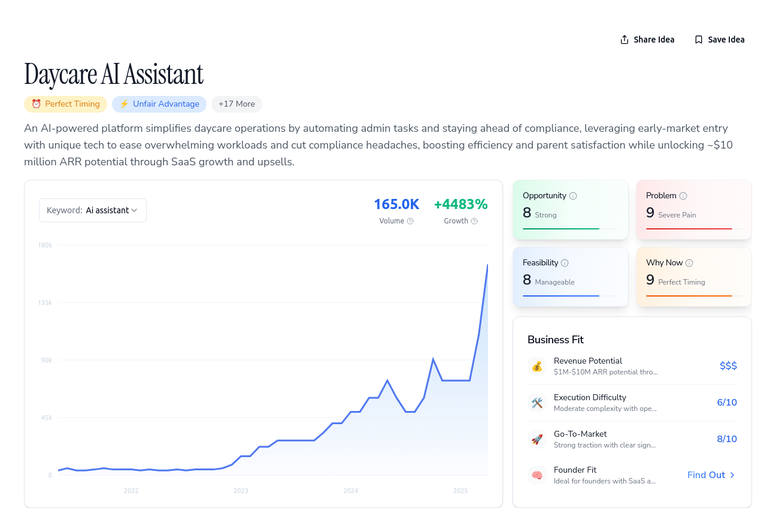The height and width of the screenshot is (532, 776).
Task: Click the 2025 label on chart axis
Action: point(460,491)
